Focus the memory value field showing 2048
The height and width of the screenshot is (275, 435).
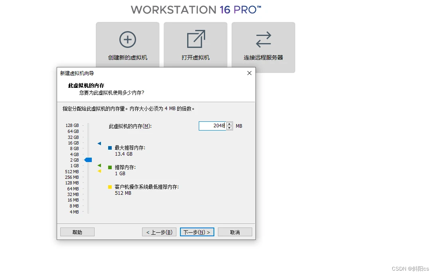212,126
